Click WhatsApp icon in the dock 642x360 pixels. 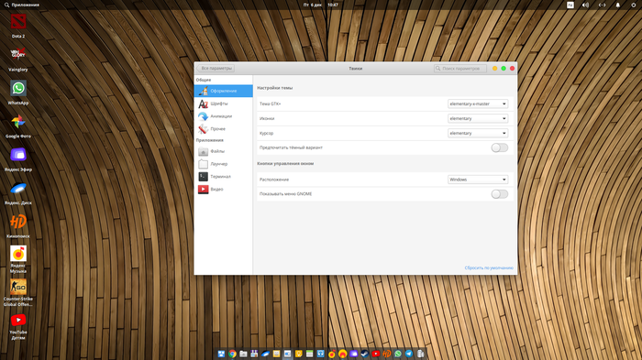398,354
